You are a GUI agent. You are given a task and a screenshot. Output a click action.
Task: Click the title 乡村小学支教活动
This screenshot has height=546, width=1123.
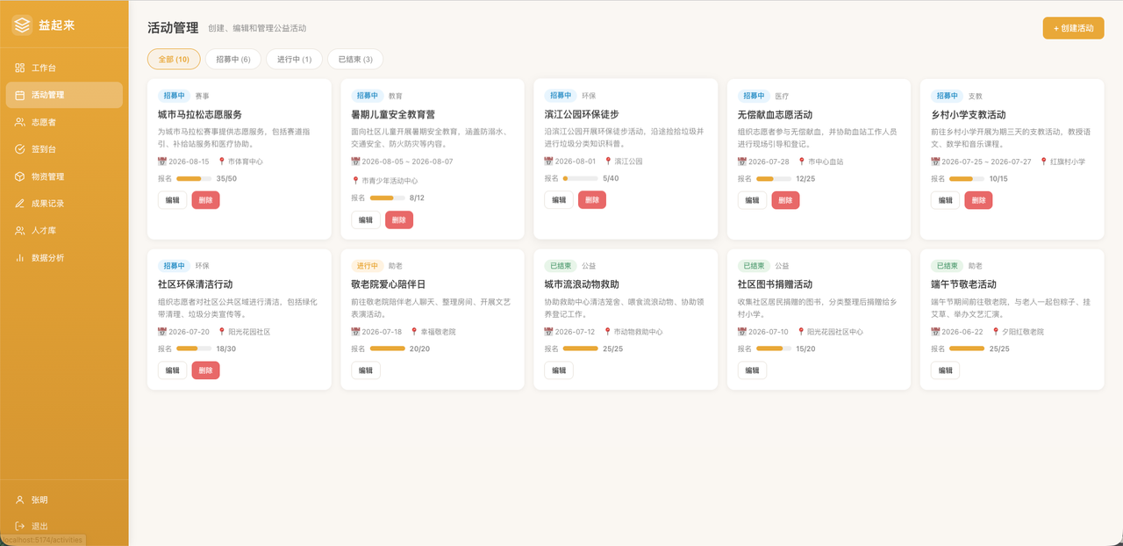tap(969, 115)
